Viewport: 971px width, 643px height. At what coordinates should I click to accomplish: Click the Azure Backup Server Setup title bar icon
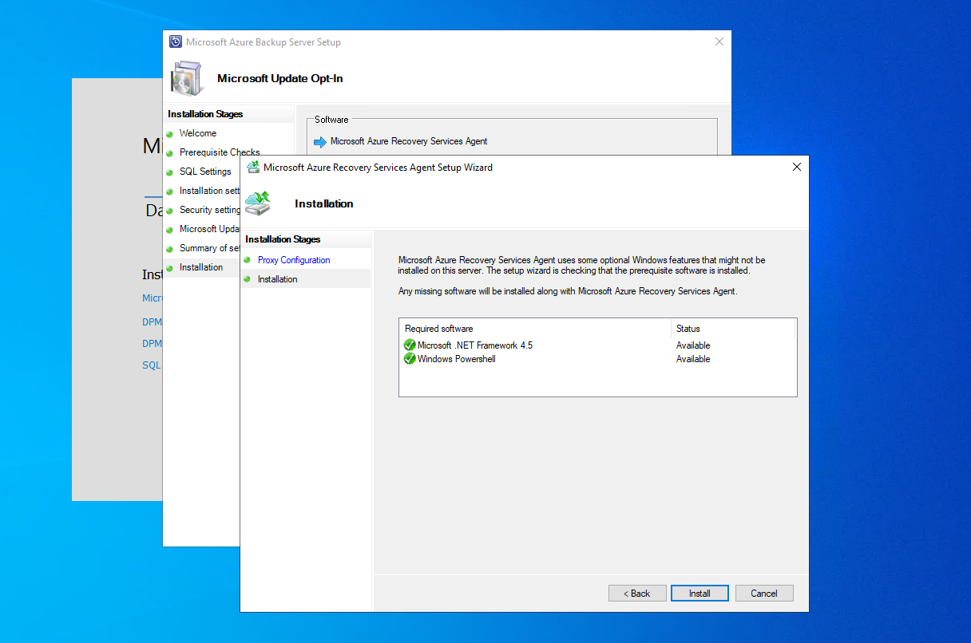pos(176,41)
